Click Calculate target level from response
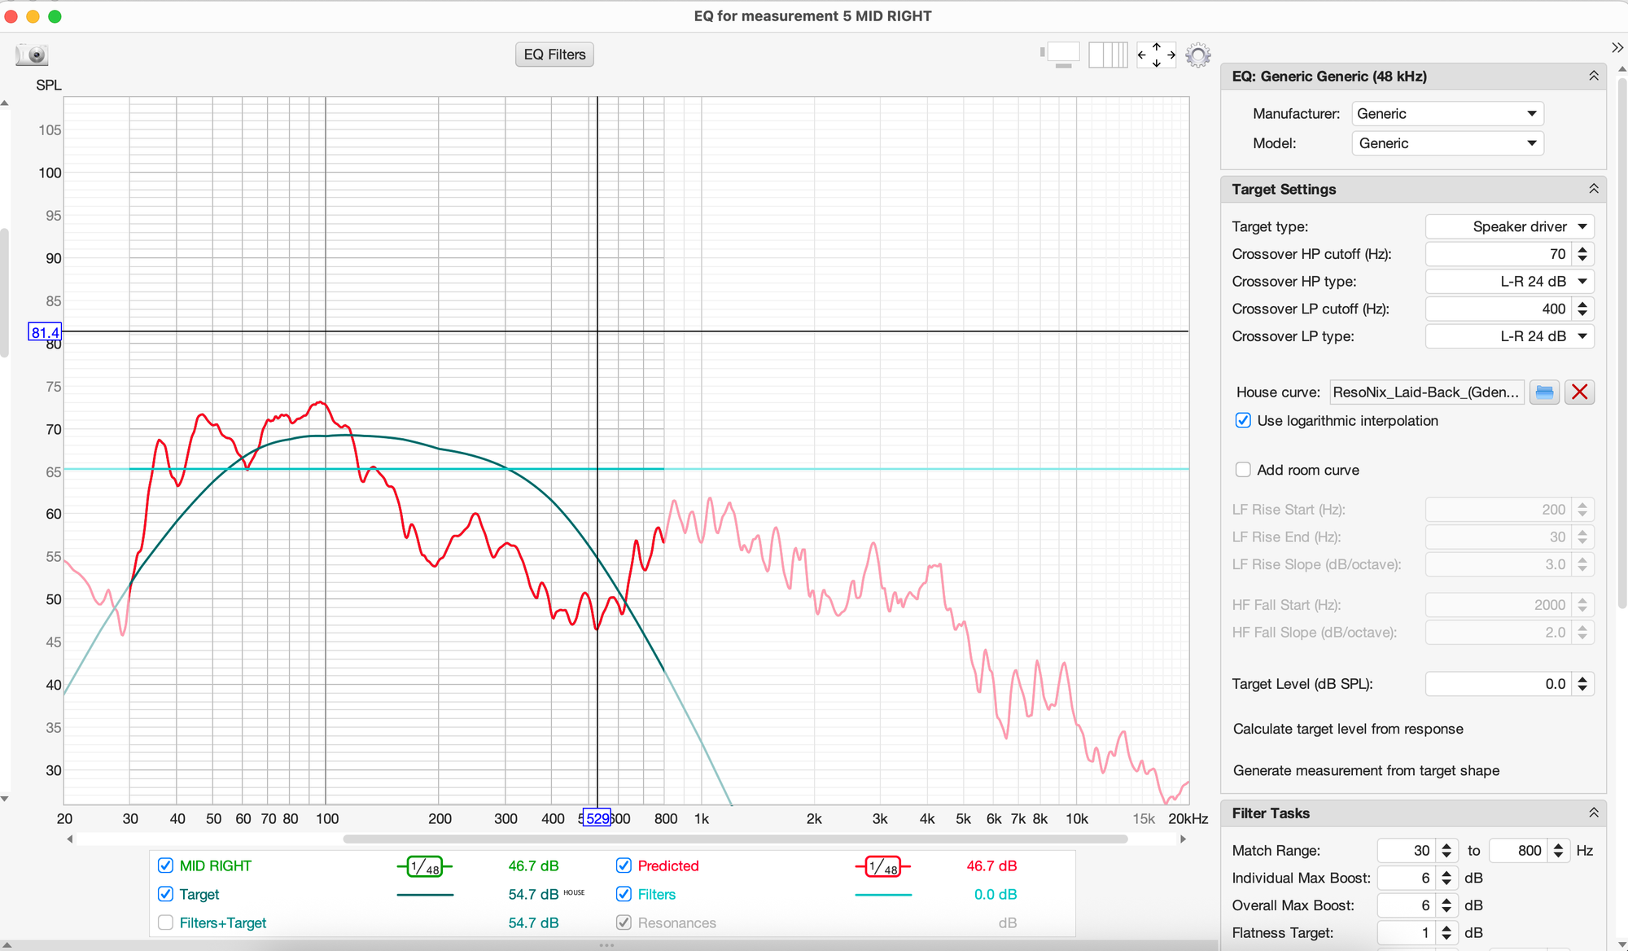 coord(1347,729)
